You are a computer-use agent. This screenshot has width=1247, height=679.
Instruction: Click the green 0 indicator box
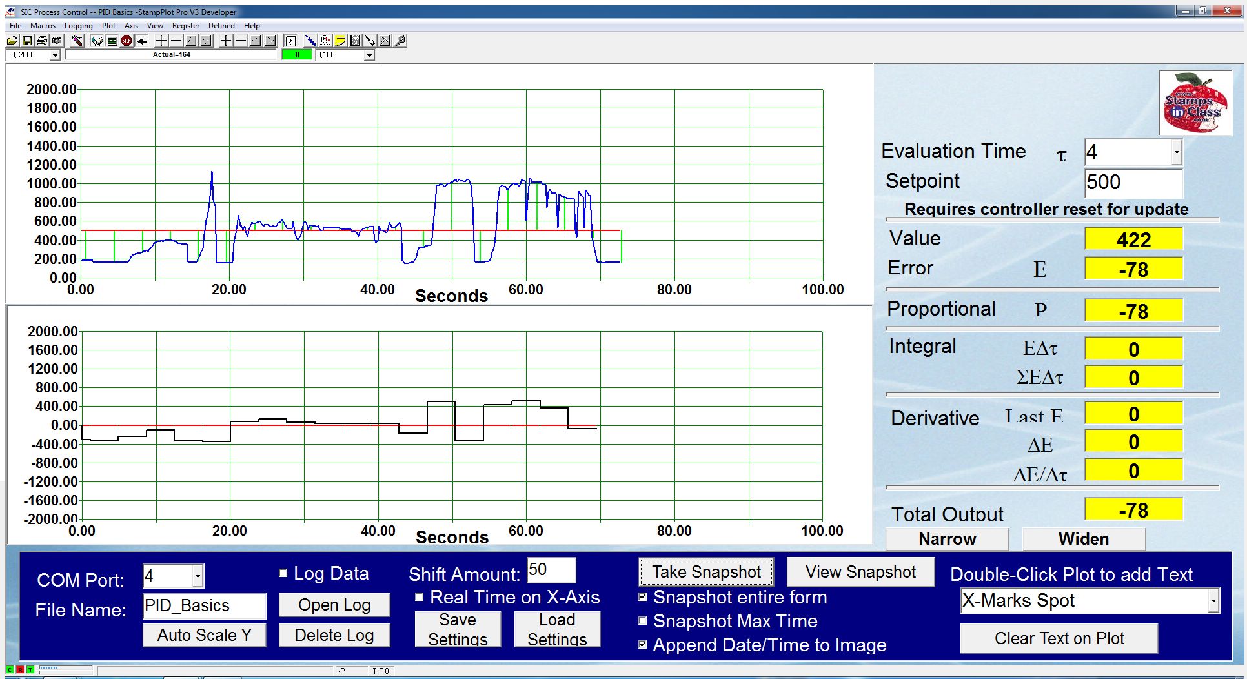click(x=297, y=56)
